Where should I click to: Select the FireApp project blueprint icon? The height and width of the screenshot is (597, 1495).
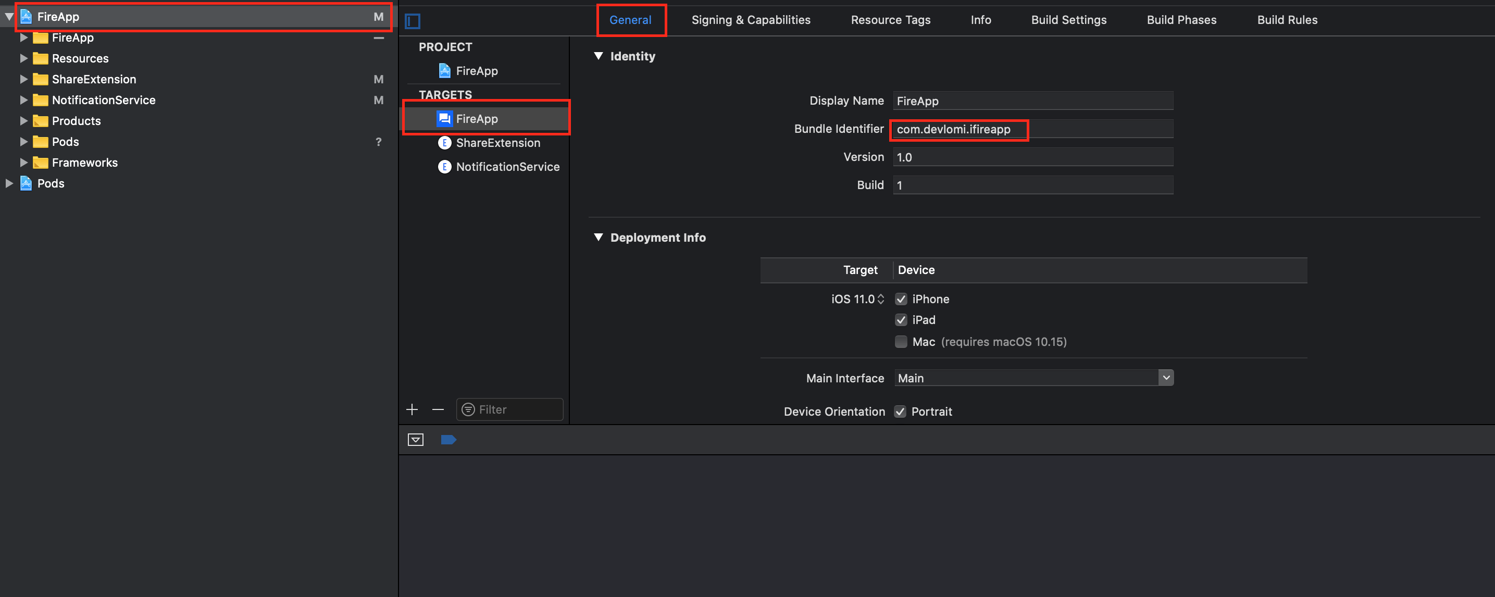pos(444,71)
